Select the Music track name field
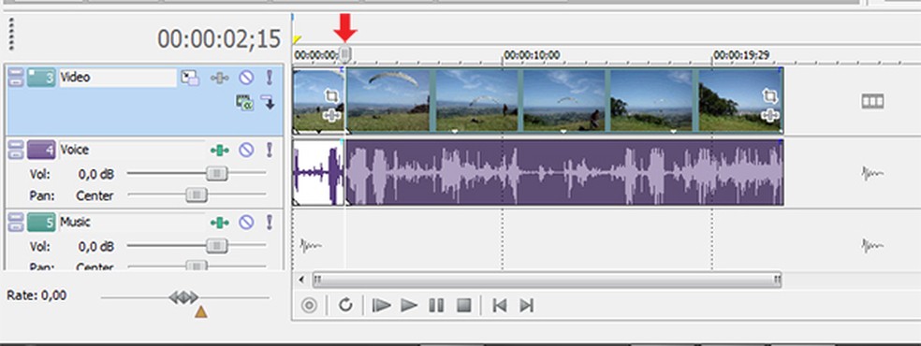 point(132,223)
